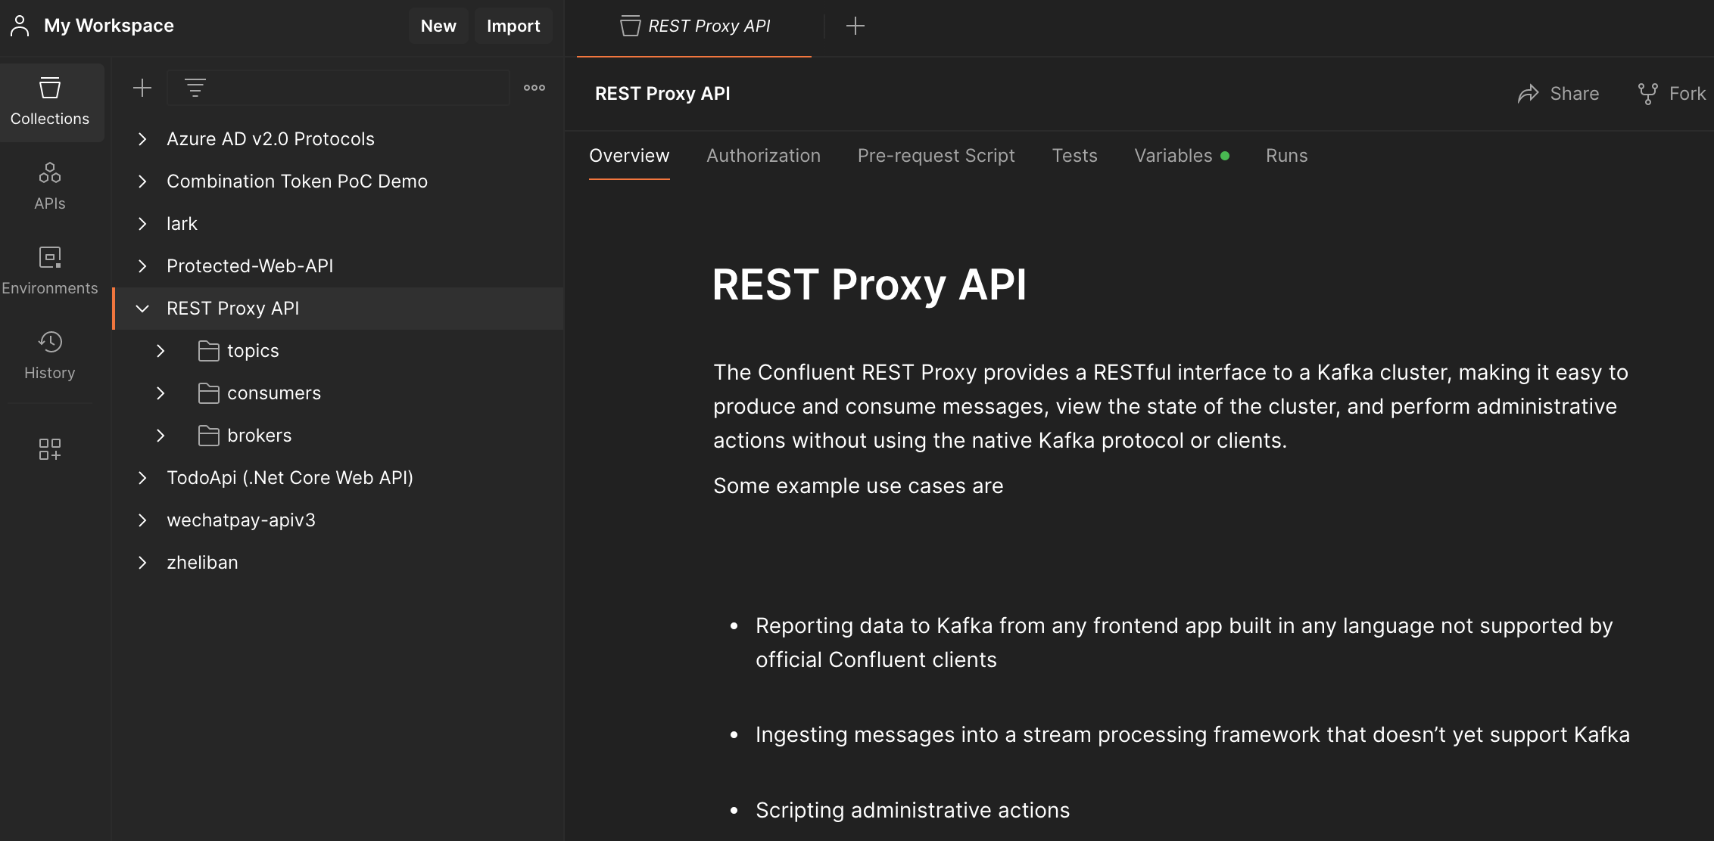Click the Share button label

[1575, 94]
